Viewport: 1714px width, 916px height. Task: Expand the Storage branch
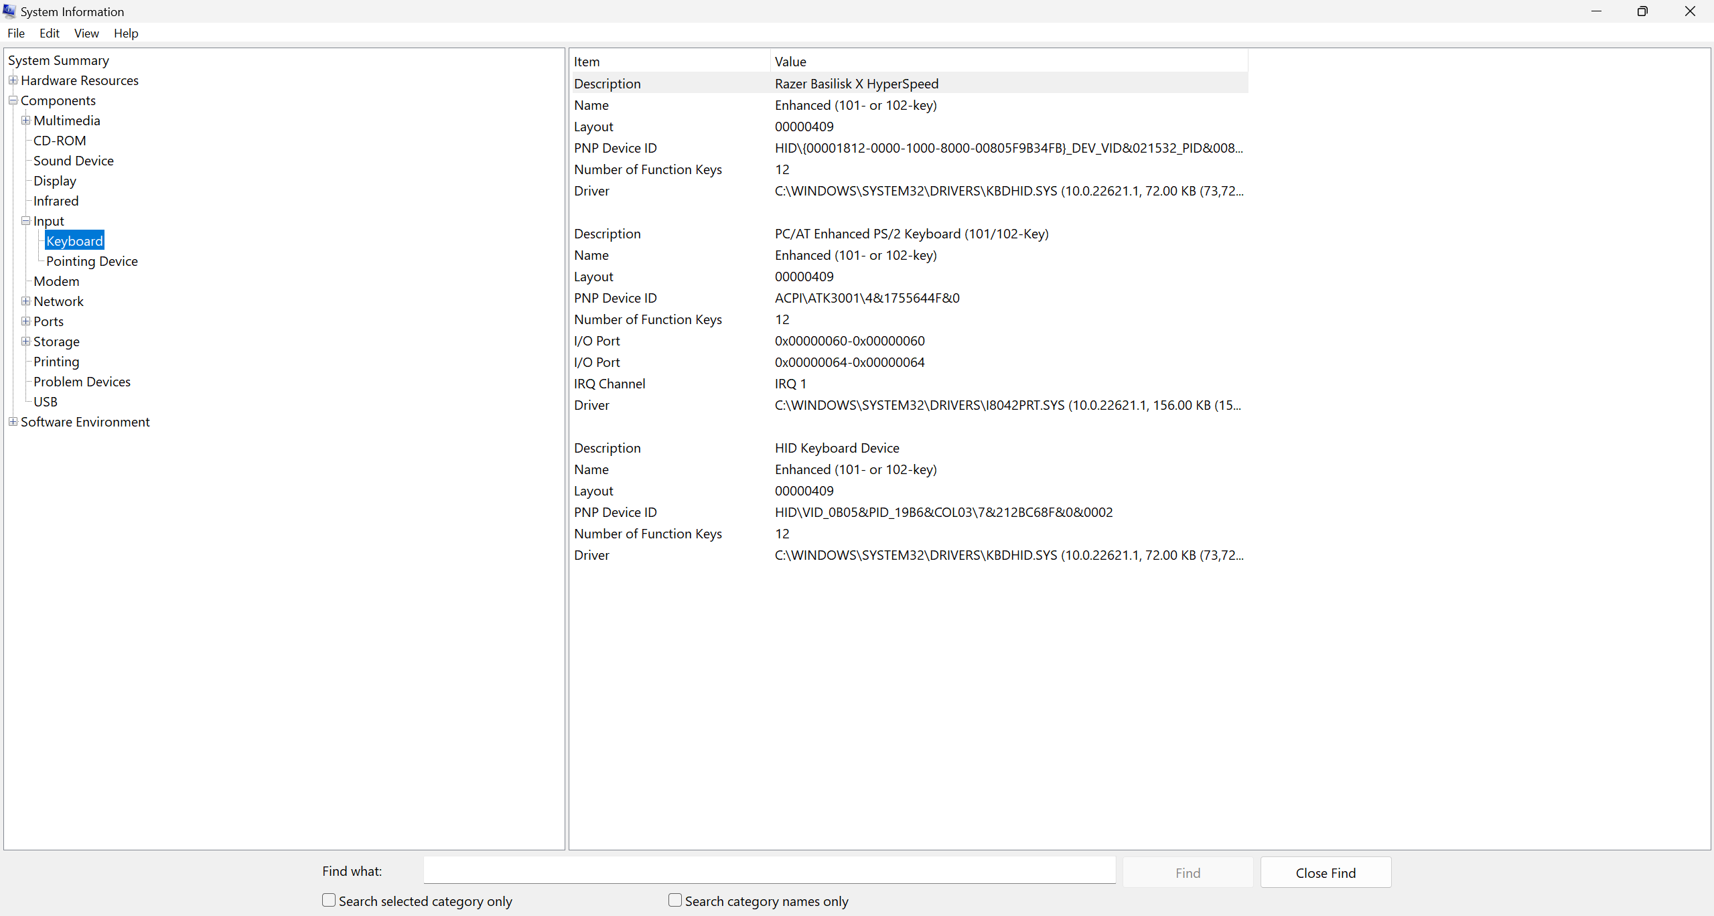pyautogui.click(x=25, y=341)
